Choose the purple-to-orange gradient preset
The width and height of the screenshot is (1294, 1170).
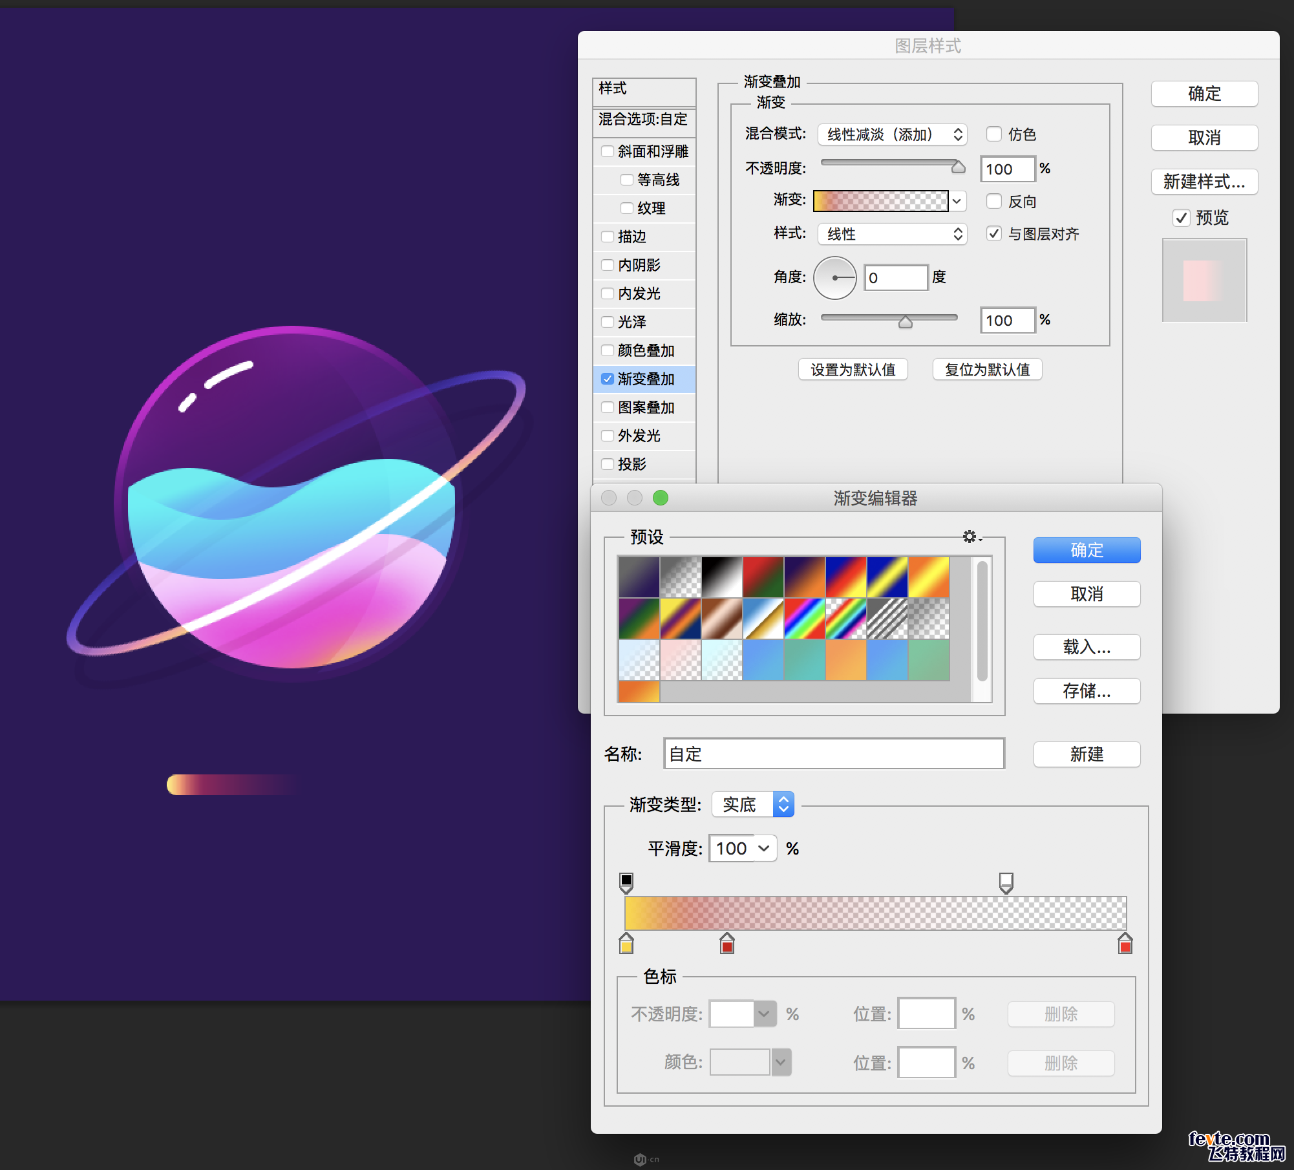point(805,577)
